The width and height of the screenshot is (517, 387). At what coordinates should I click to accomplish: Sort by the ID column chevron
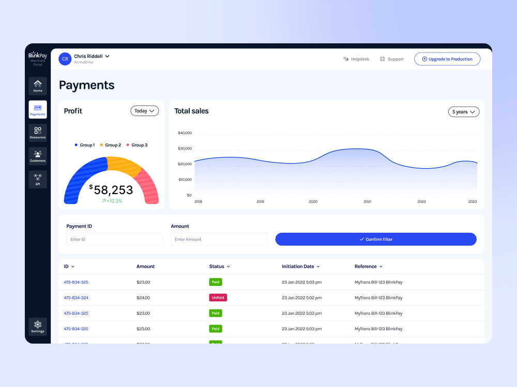(x=73, y=267)
